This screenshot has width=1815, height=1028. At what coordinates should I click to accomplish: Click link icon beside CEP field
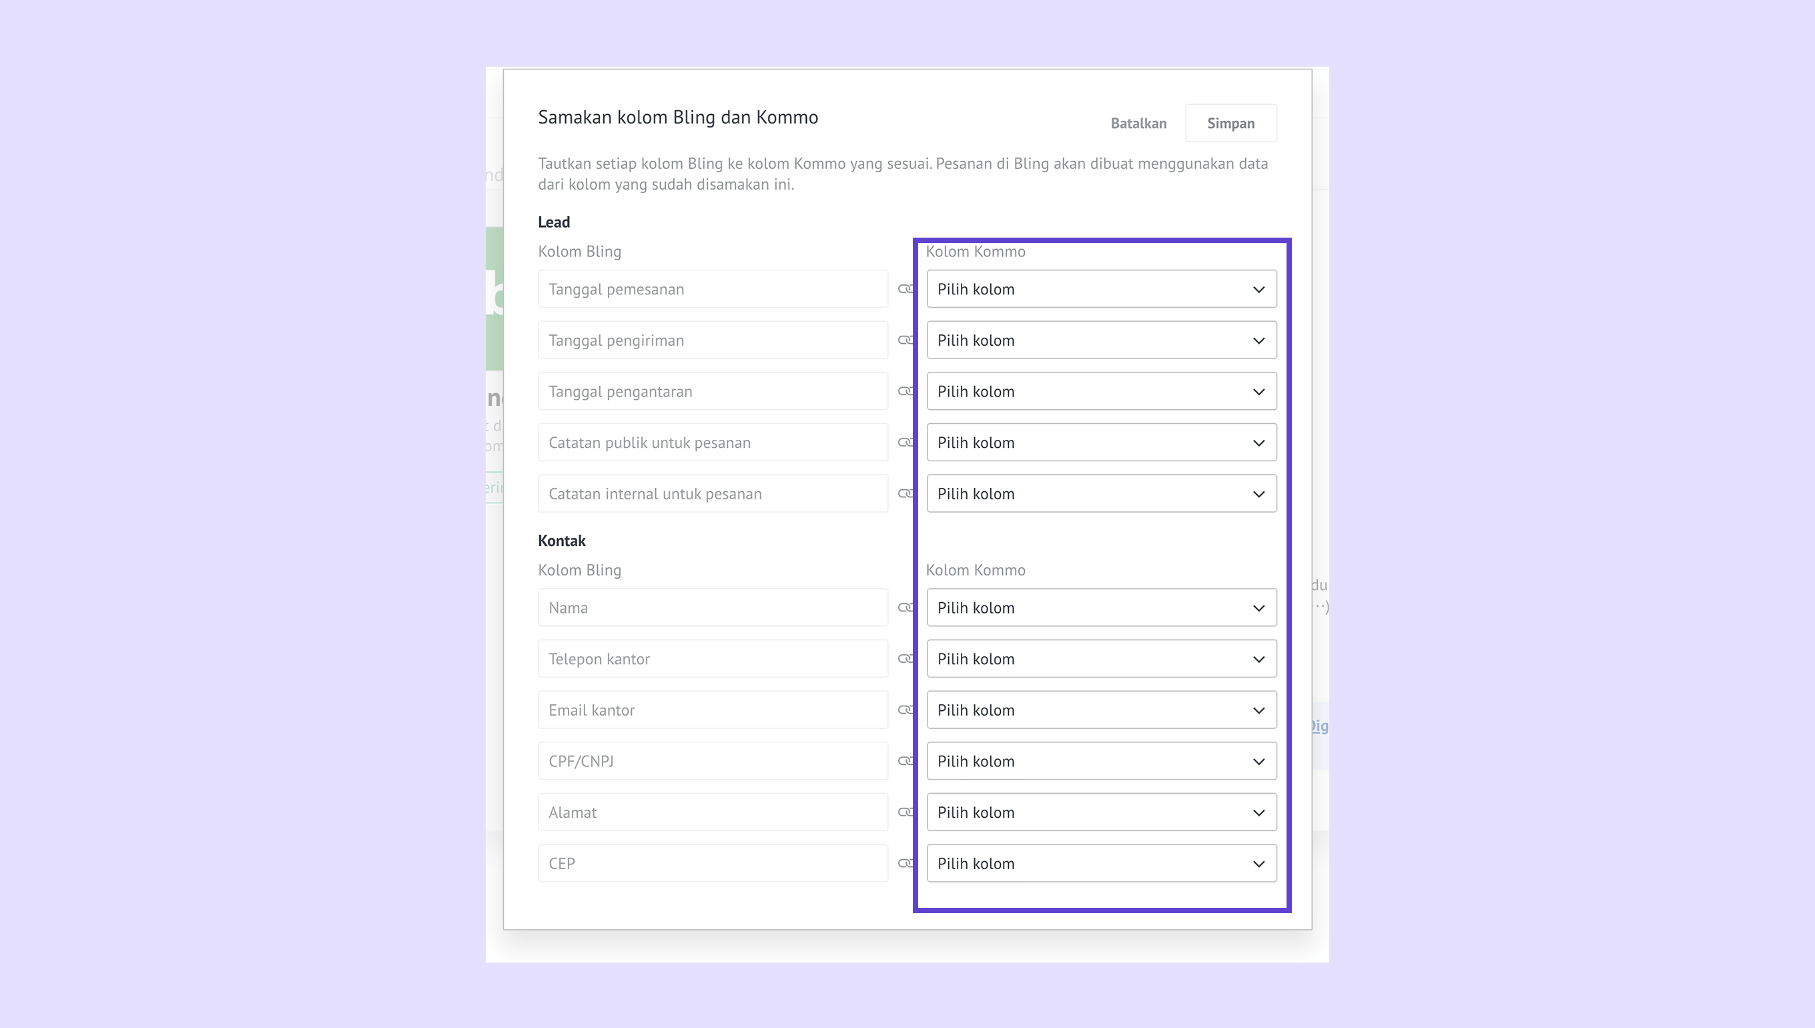pyautogui.click(x=905, y=862)
